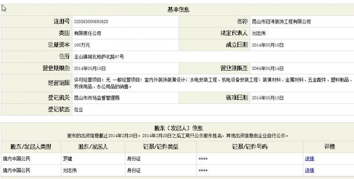Click the registration authority 昆山市市场监督管理局
354x179 pixels.
click(97, 98)
